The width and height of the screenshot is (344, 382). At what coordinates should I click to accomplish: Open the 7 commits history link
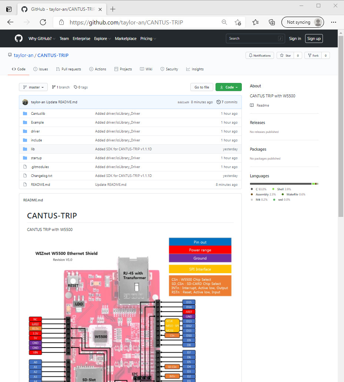(x=227, y=102)
